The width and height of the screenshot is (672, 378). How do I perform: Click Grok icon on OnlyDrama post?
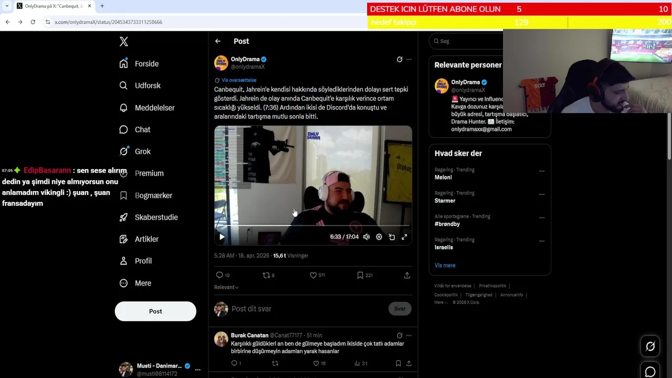400,59
